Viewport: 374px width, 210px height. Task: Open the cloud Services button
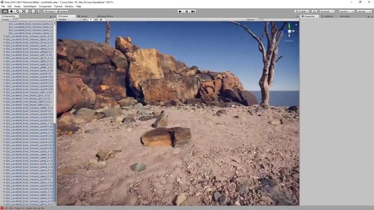point(314,12)
